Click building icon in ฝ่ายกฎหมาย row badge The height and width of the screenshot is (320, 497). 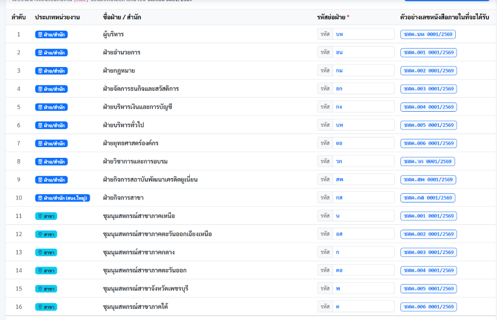coord(40,71)
